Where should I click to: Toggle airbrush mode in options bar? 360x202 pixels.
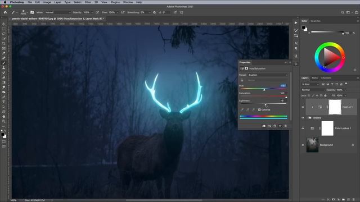pyautogui.click(x=123, y=12)
